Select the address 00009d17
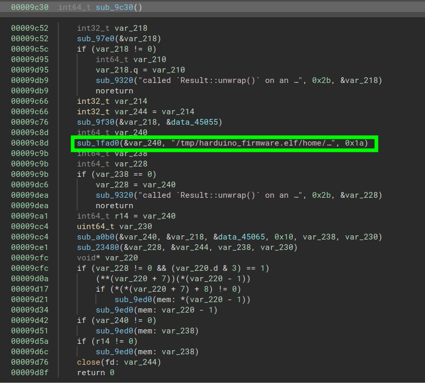Image resolution: width=425 pixels, height=383 pixels. pos(30,289)
